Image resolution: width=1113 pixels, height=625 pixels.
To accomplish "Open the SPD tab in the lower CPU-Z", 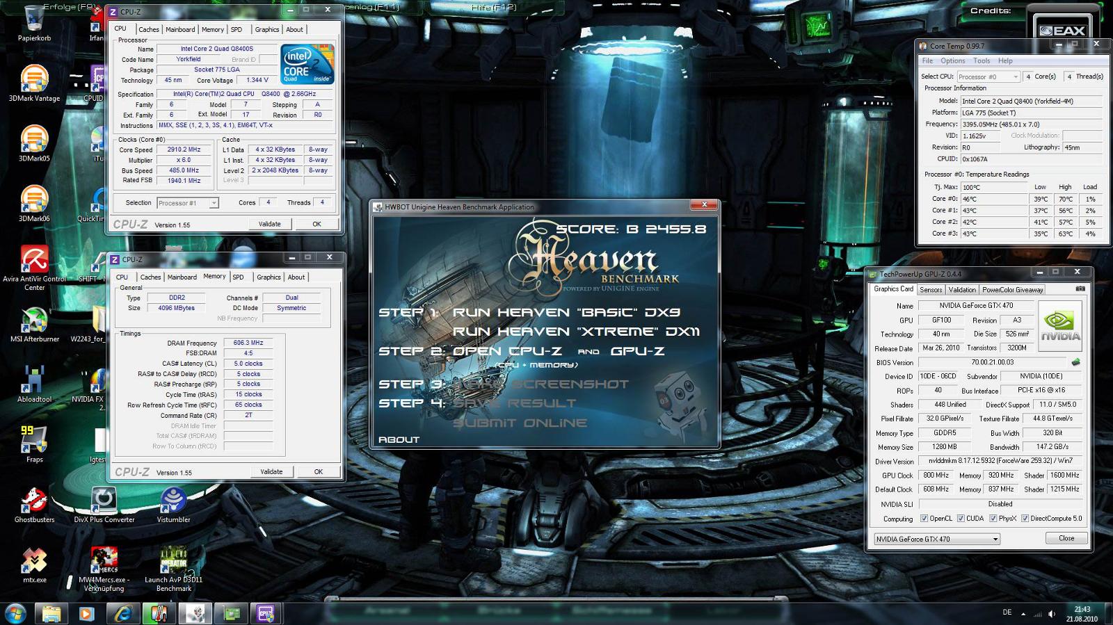I will tap(238, 277).
